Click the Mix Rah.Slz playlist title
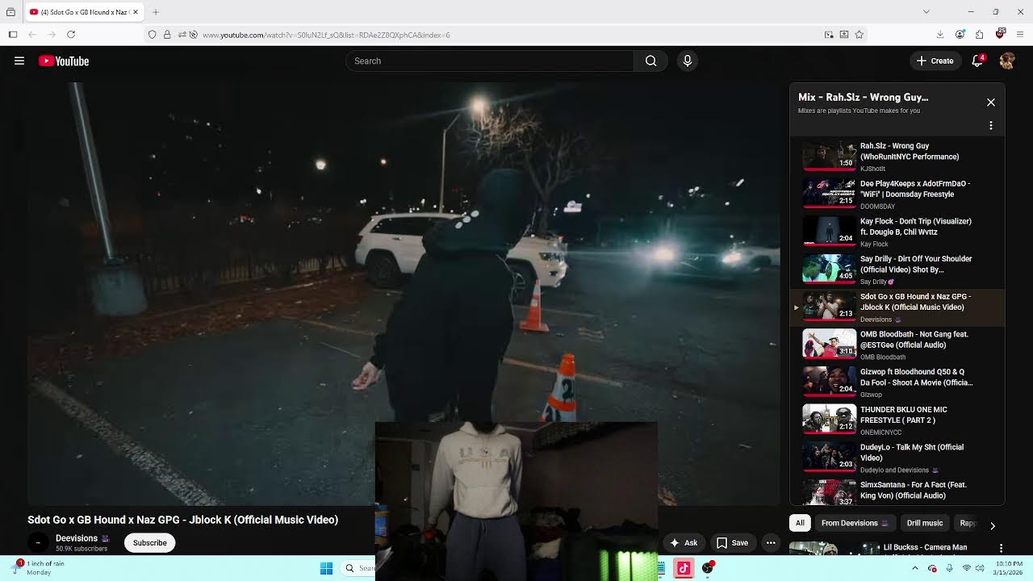The width and height of the screenshot is (1033, 581). [x=863, y=97]
